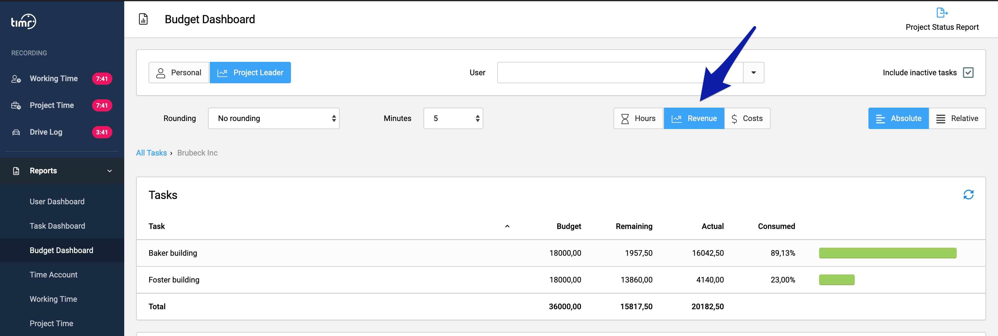The image size is (998, 336).
Task: Click the dollar icon on Costs
Action: pos(734,119)
